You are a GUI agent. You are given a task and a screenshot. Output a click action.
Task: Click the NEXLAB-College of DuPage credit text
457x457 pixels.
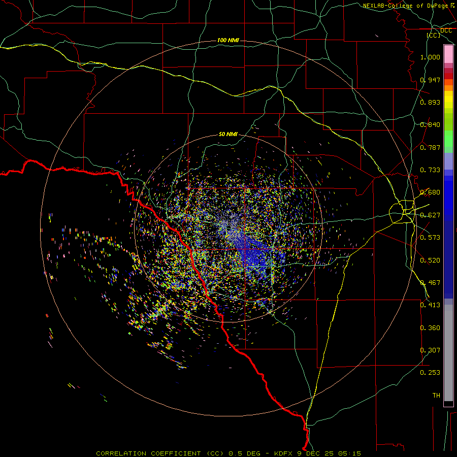tap(405, 6)
